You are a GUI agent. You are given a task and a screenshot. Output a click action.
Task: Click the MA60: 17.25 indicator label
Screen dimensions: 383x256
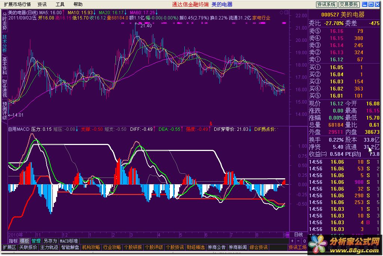coord(142,12)
